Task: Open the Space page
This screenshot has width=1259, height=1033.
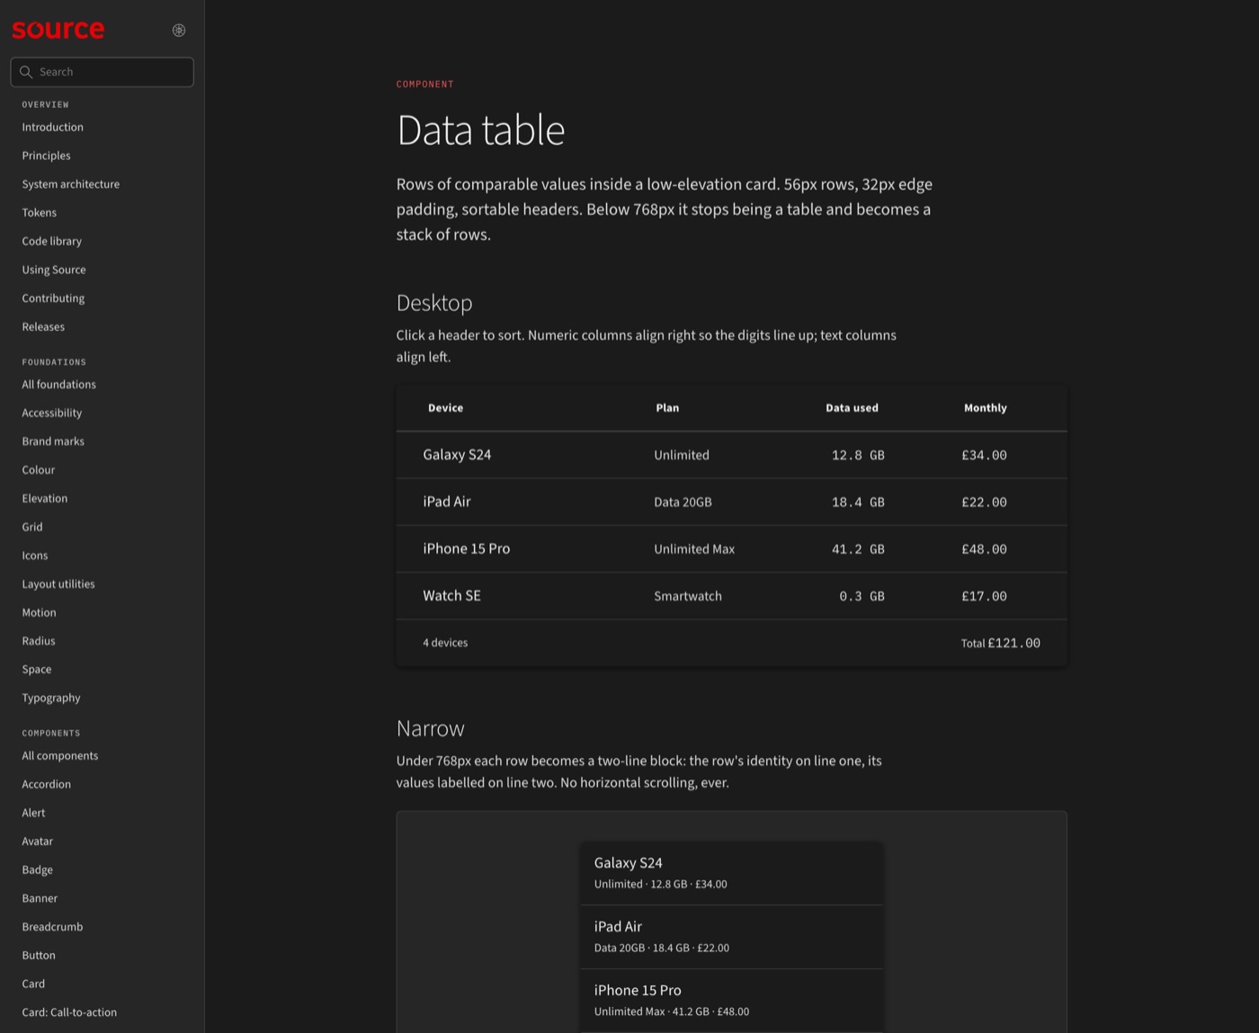Action: point(37,670)
